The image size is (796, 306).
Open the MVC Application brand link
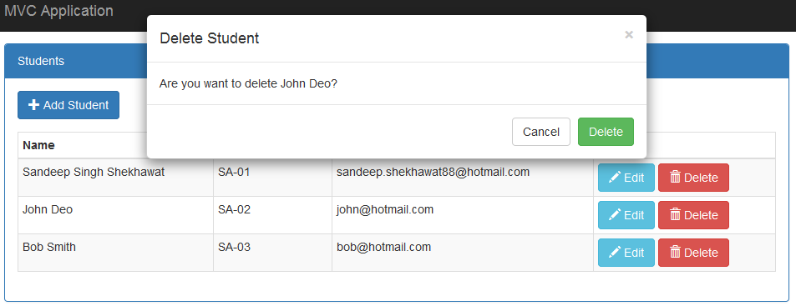click(58, 11)
